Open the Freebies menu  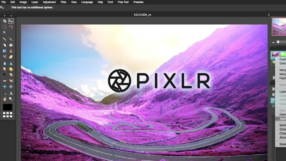coord(138,2)
